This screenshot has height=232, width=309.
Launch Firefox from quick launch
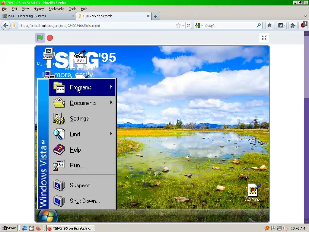pos(38,228)
